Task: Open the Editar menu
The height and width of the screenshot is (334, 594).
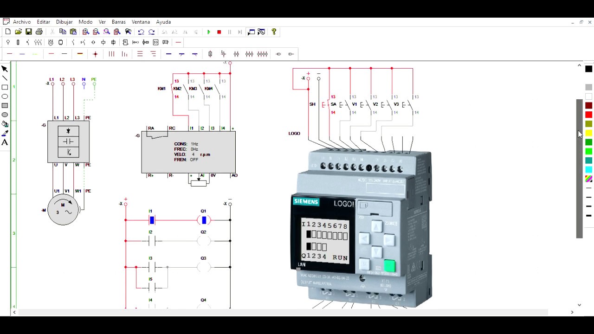Action: pos(43,22)
